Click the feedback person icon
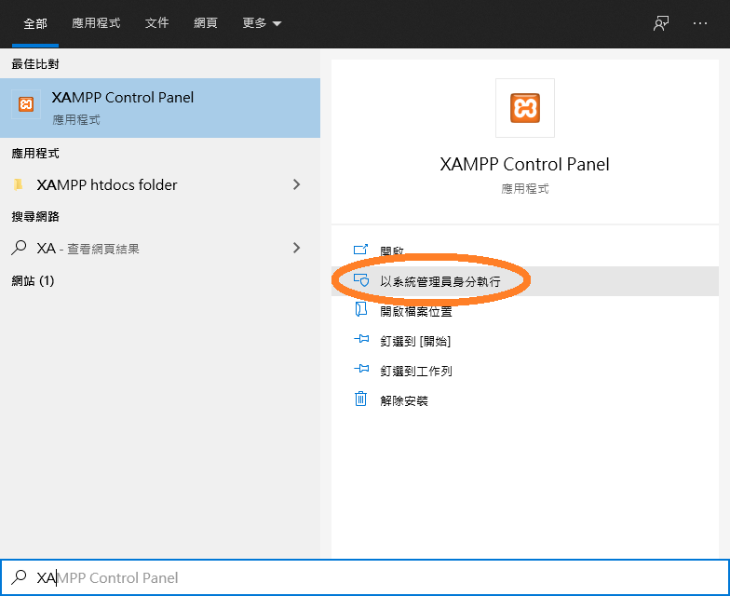Screen dimensions: 730x596 [661, 23]
